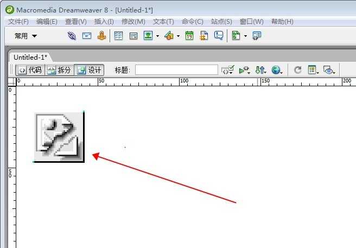Select the Untitled-1* document tab

coord(30,57)
